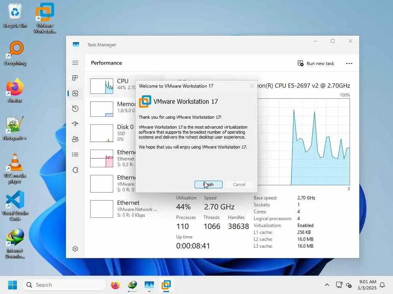Open the App history icon in sidebar

[x=75, y=109]
